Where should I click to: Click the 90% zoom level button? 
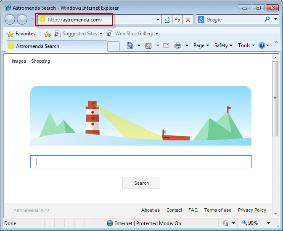pyautogui.click(x=250, y=223)
